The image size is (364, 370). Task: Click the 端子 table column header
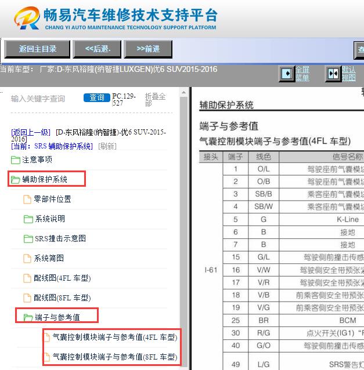click(236, 157)
